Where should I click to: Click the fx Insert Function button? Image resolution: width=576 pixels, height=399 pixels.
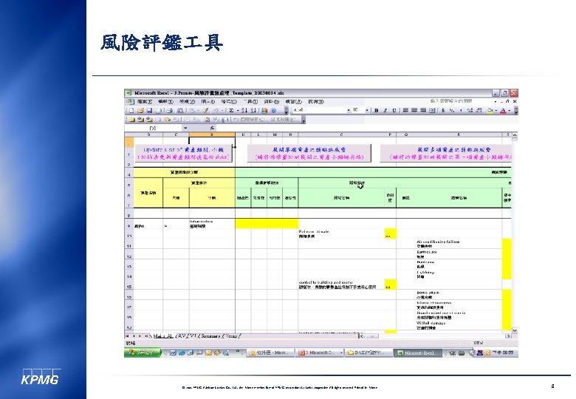212,128
